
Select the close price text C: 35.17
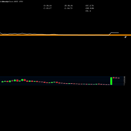point(47,8)
